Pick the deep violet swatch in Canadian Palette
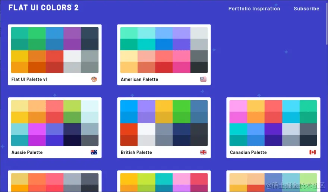328x192 pixels. (x=273, y=129)
